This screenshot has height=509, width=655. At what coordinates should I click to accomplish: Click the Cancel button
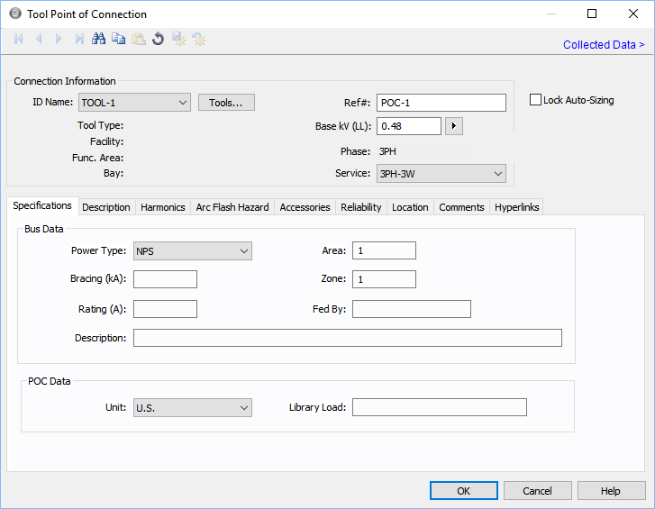coord(537,491)
